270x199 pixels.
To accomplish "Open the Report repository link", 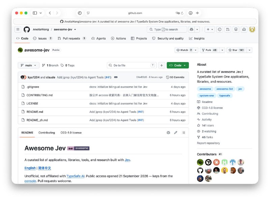I will [x=208, y=143].
